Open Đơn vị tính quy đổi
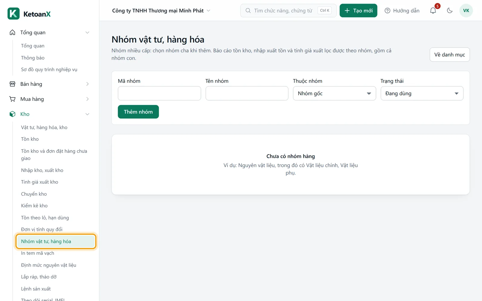Image resolution: width=482 pixels, height=301 pixels. point(42,229)
